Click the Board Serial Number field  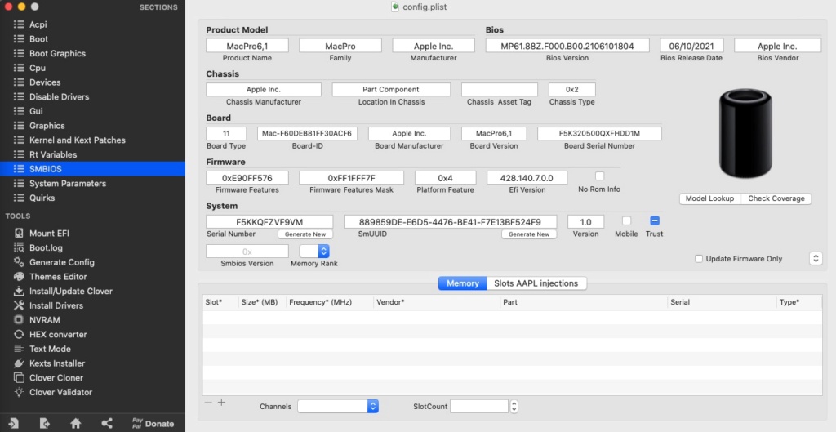pyautogui.click(x=599, y=133)
